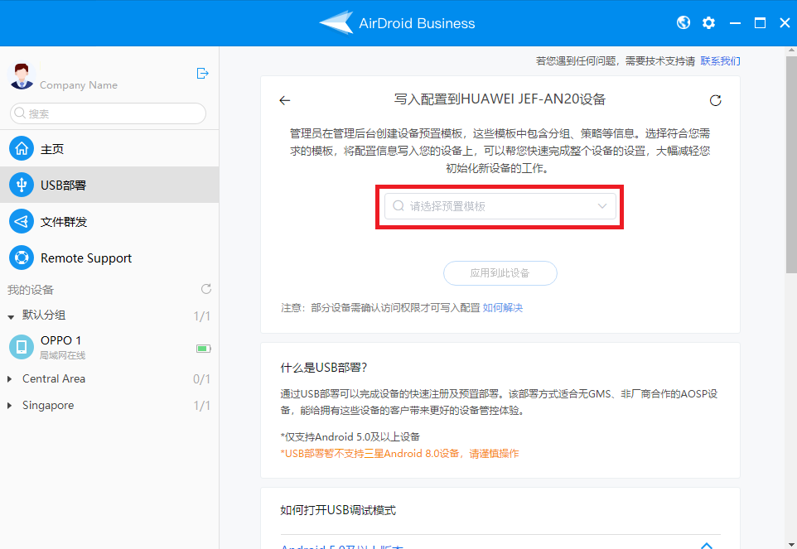Select the OPPO 1 device row
797x549 pixels.
click(109, 348)
